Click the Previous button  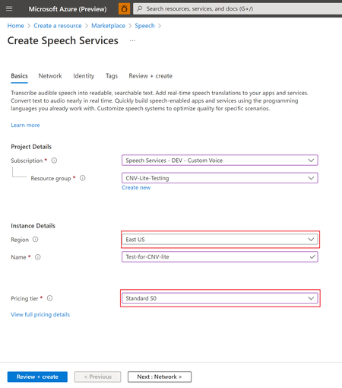[97, 377]
